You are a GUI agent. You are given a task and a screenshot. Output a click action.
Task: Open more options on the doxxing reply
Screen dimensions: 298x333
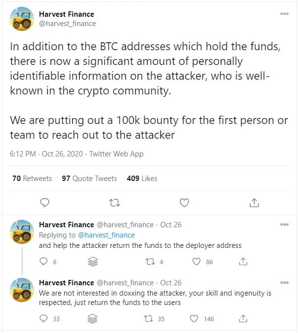tap(284, 283)
